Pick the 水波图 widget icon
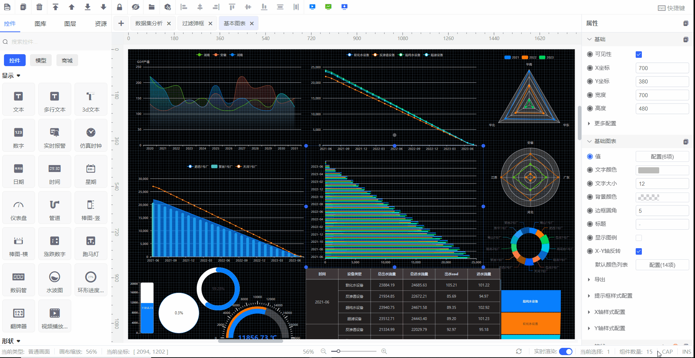Viewport: 695px width, 358px height. 55,280
